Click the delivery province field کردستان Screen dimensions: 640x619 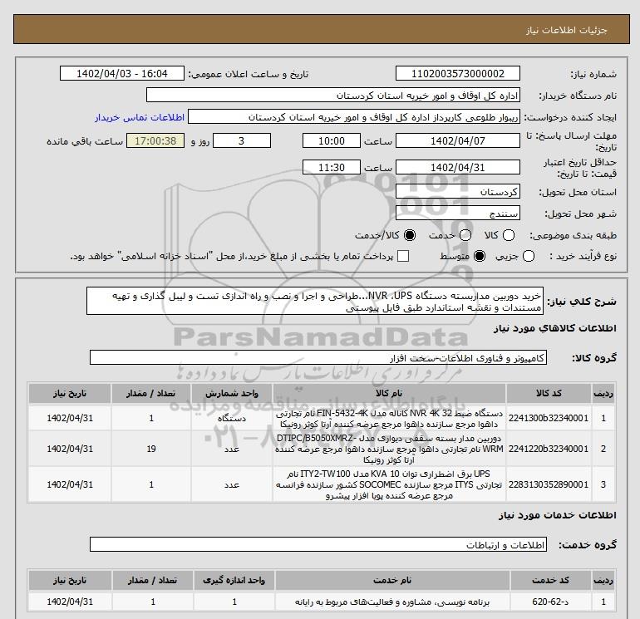coord(457,191)
